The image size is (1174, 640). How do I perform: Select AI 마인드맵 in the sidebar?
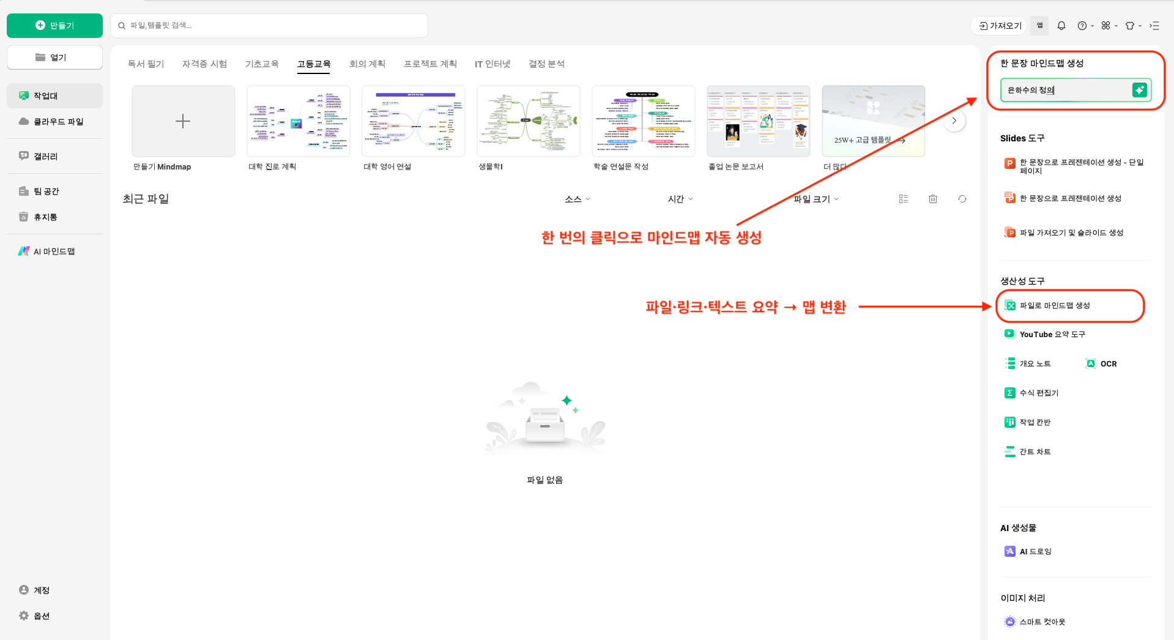(54, 250)
